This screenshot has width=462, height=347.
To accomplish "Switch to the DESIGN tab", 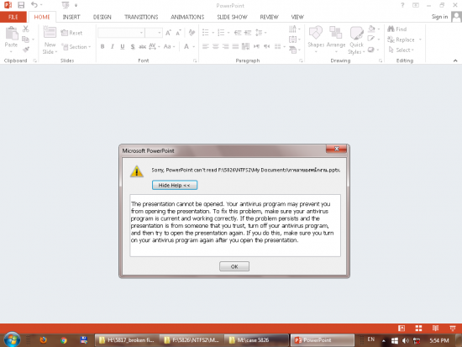I will 102,17.
